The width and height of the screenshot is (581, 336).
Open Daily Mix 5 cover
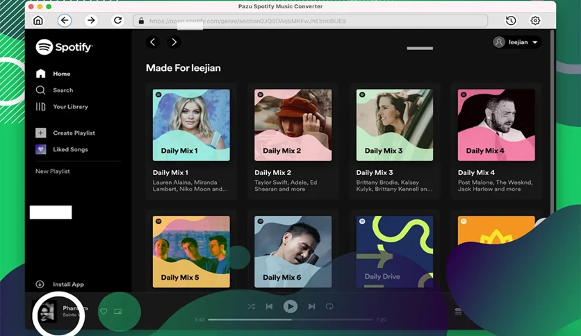[191, 251]
